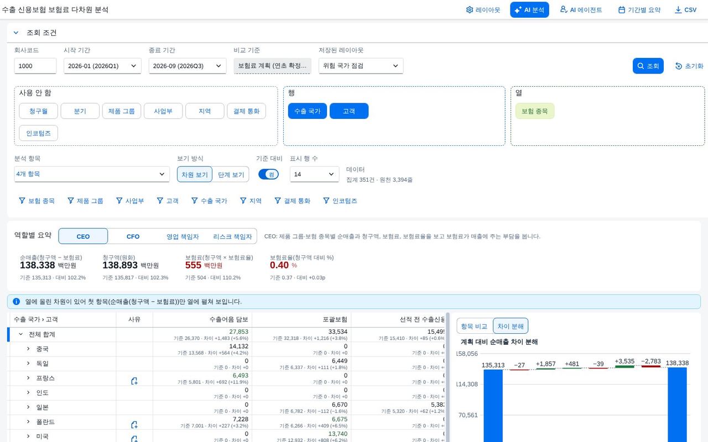Open the 지역 funnel filter
This screenshot has height=442, width=708.
click(251, 201)
